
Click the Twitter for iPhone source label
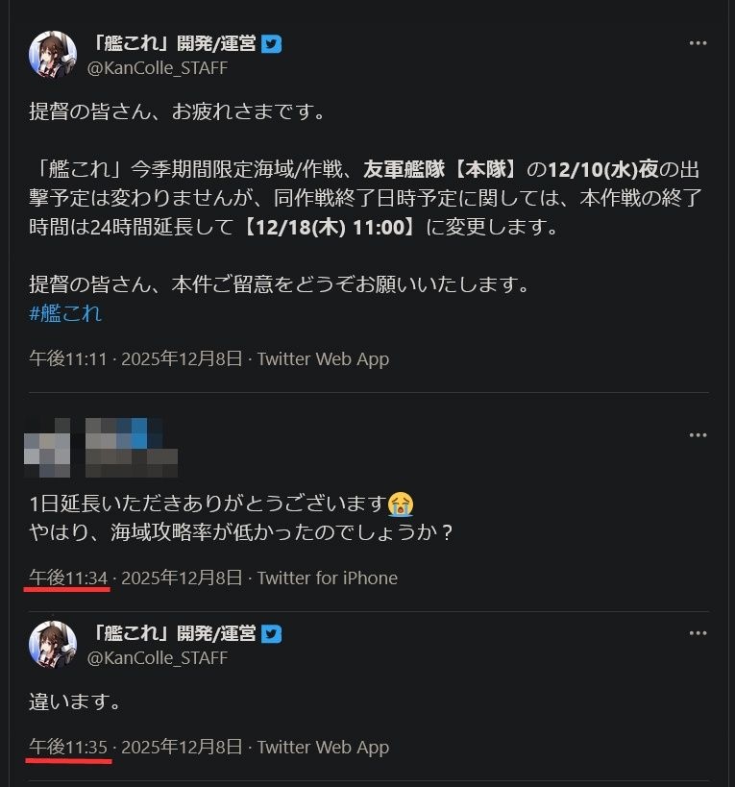(x=327, y=578)
